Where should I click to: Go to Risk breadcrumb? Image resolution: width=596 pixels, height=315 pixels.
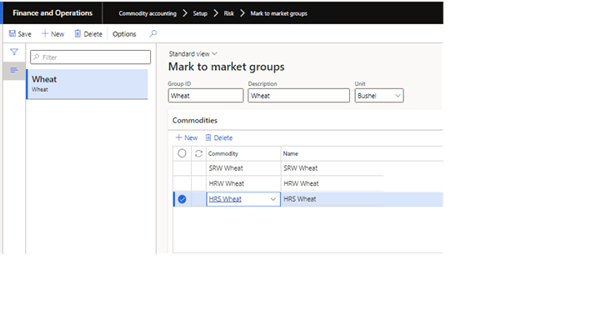click(229, 13)
